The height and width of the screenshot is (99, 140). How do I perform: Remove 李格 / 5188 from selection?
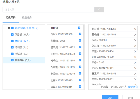tap(135, 63)
